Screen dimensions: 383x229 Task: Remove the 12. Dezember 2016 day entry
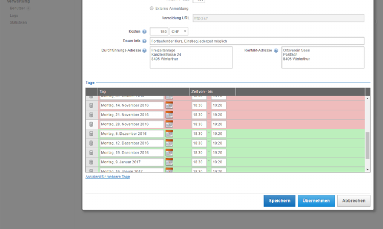point(91,143)
